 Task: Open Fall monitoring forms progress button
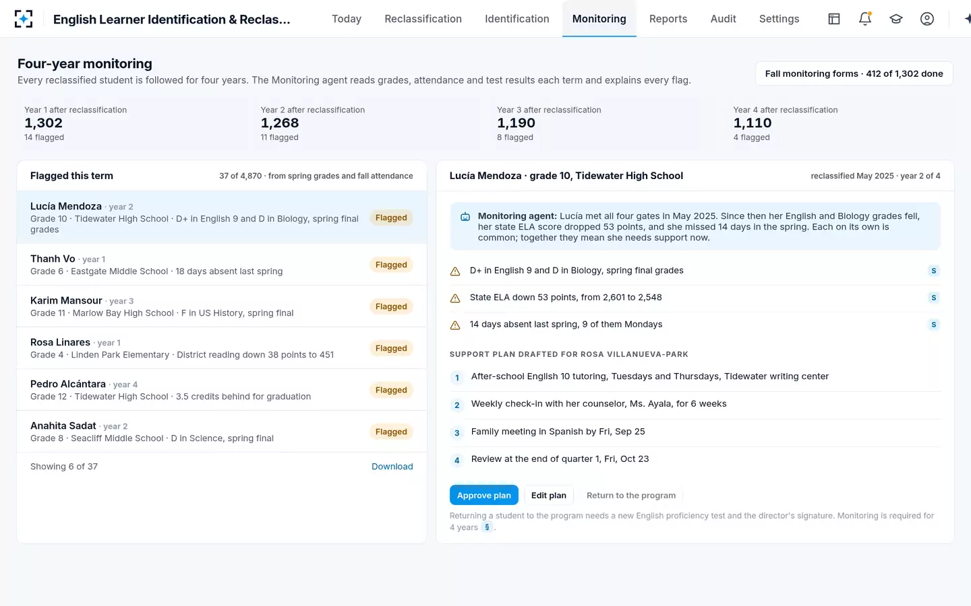[x=854, y=73]
